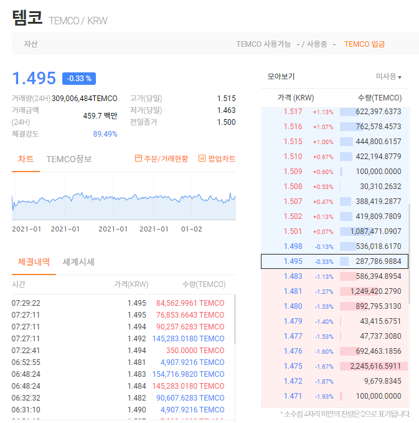Click the order book vertical scrollbar
The image size is (419, 423).
coord(409,253)
